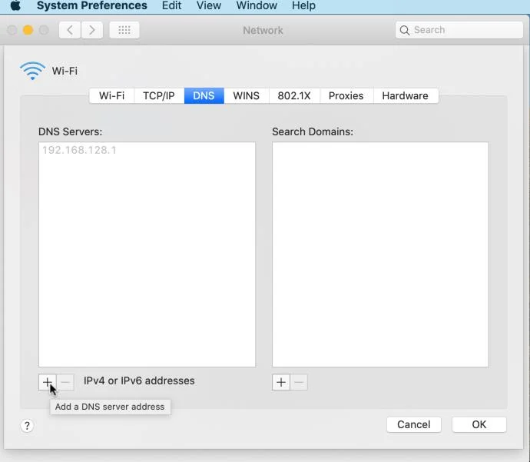Click the Search field in toolbar
Image resolution: width=530 pixels, height=462 pixels.
pyautogui.click(x=459, y=30)
